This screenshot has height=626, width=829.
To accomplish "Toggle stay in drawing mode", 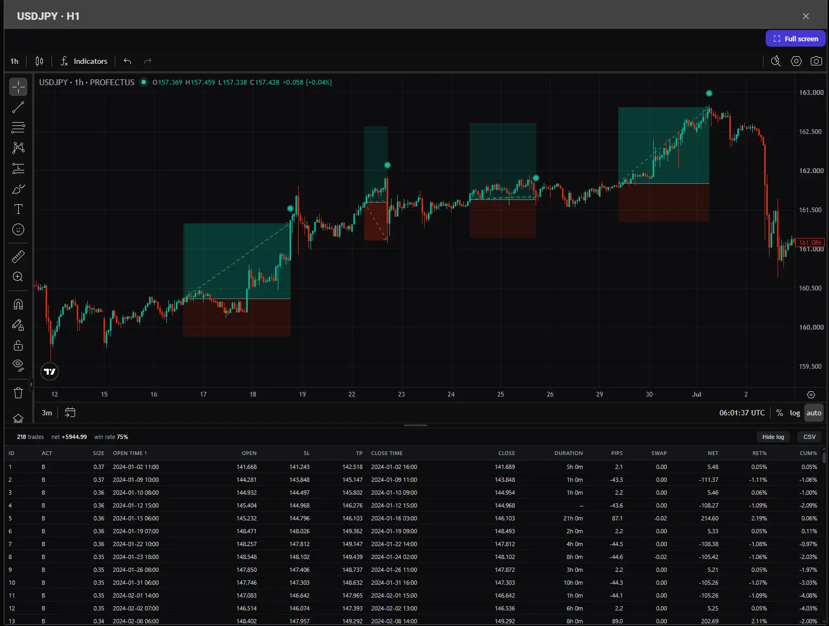I will click(18, 325).
